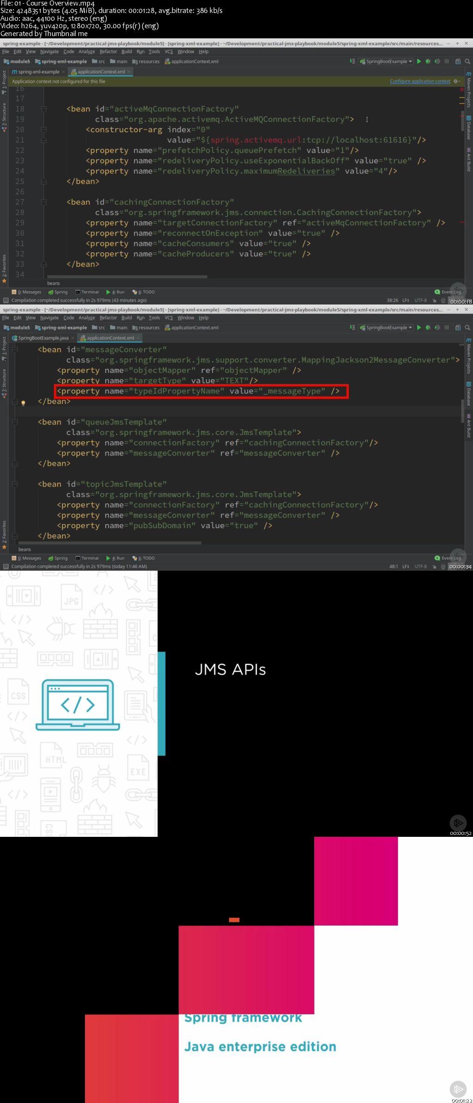
Task: Click module5 breadcrumb in the top frame
Action: point(17,61)
